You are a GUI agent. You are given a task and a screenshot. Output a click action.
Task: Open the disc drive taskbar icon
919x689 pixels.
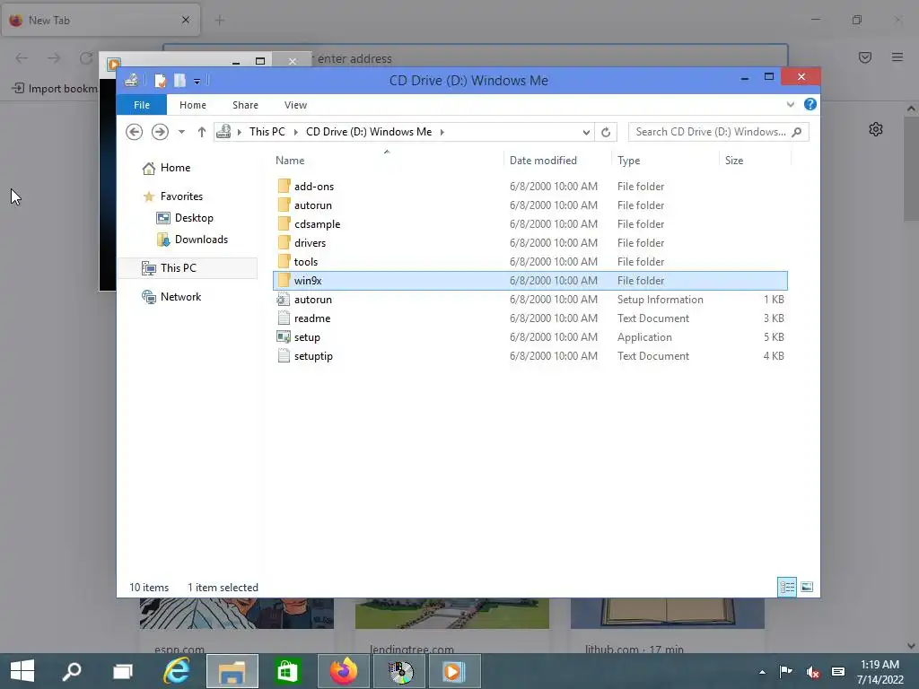[401, 671]
